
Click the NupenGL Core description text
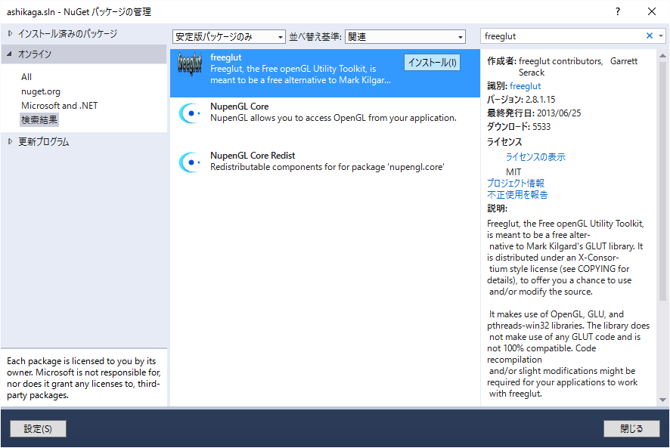point(333,118)
